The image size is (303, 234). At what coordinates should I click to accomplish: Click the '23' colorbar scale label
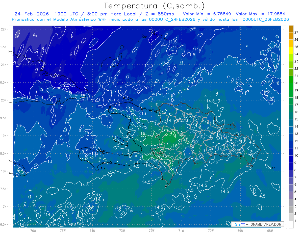tap(296, 61)
